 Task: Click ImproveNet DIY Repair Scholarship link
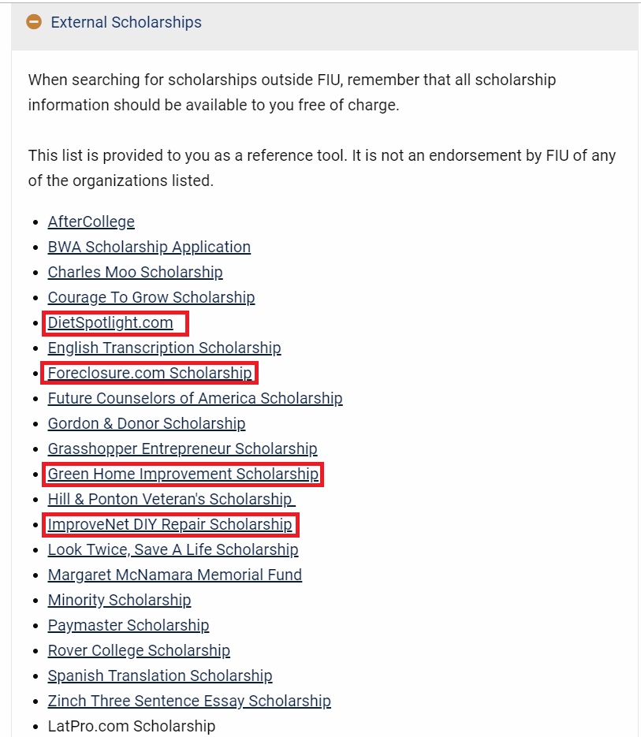click(x=170, y=524)
